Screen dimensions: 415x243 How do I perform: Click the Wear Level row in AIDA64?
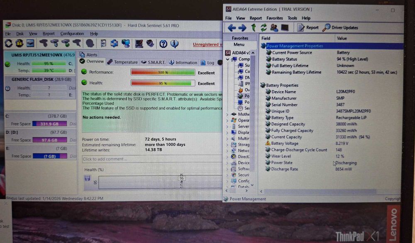(332, 156)
